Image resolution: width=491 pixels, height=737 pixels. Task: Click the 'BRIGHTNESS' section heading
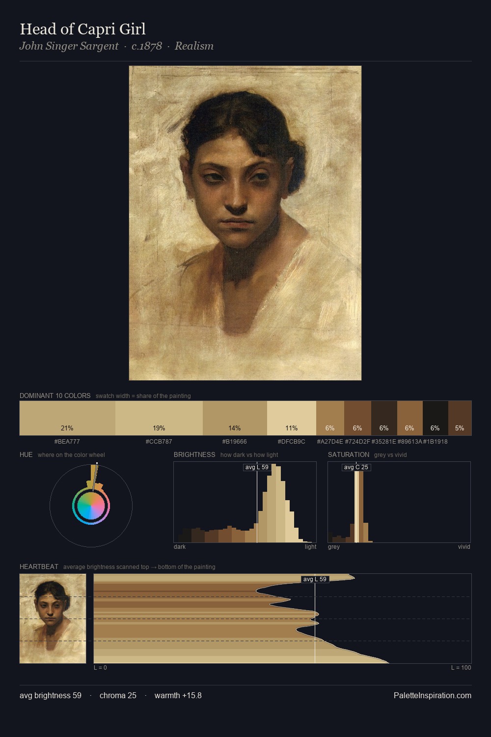194,454
